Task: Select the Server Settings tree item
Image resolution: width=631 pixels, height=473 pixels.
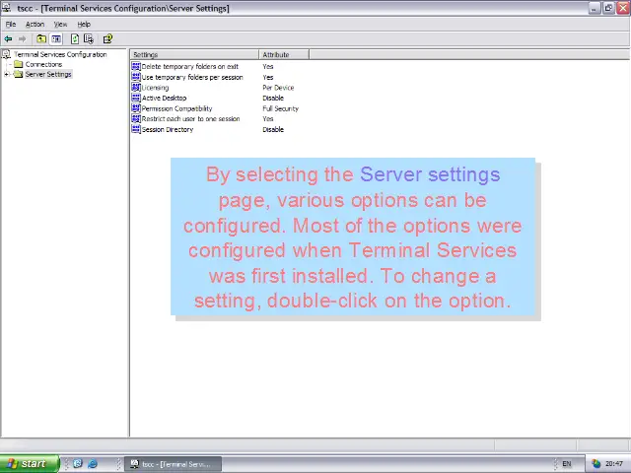Action: pyautogui.click(x=48, y=75)
